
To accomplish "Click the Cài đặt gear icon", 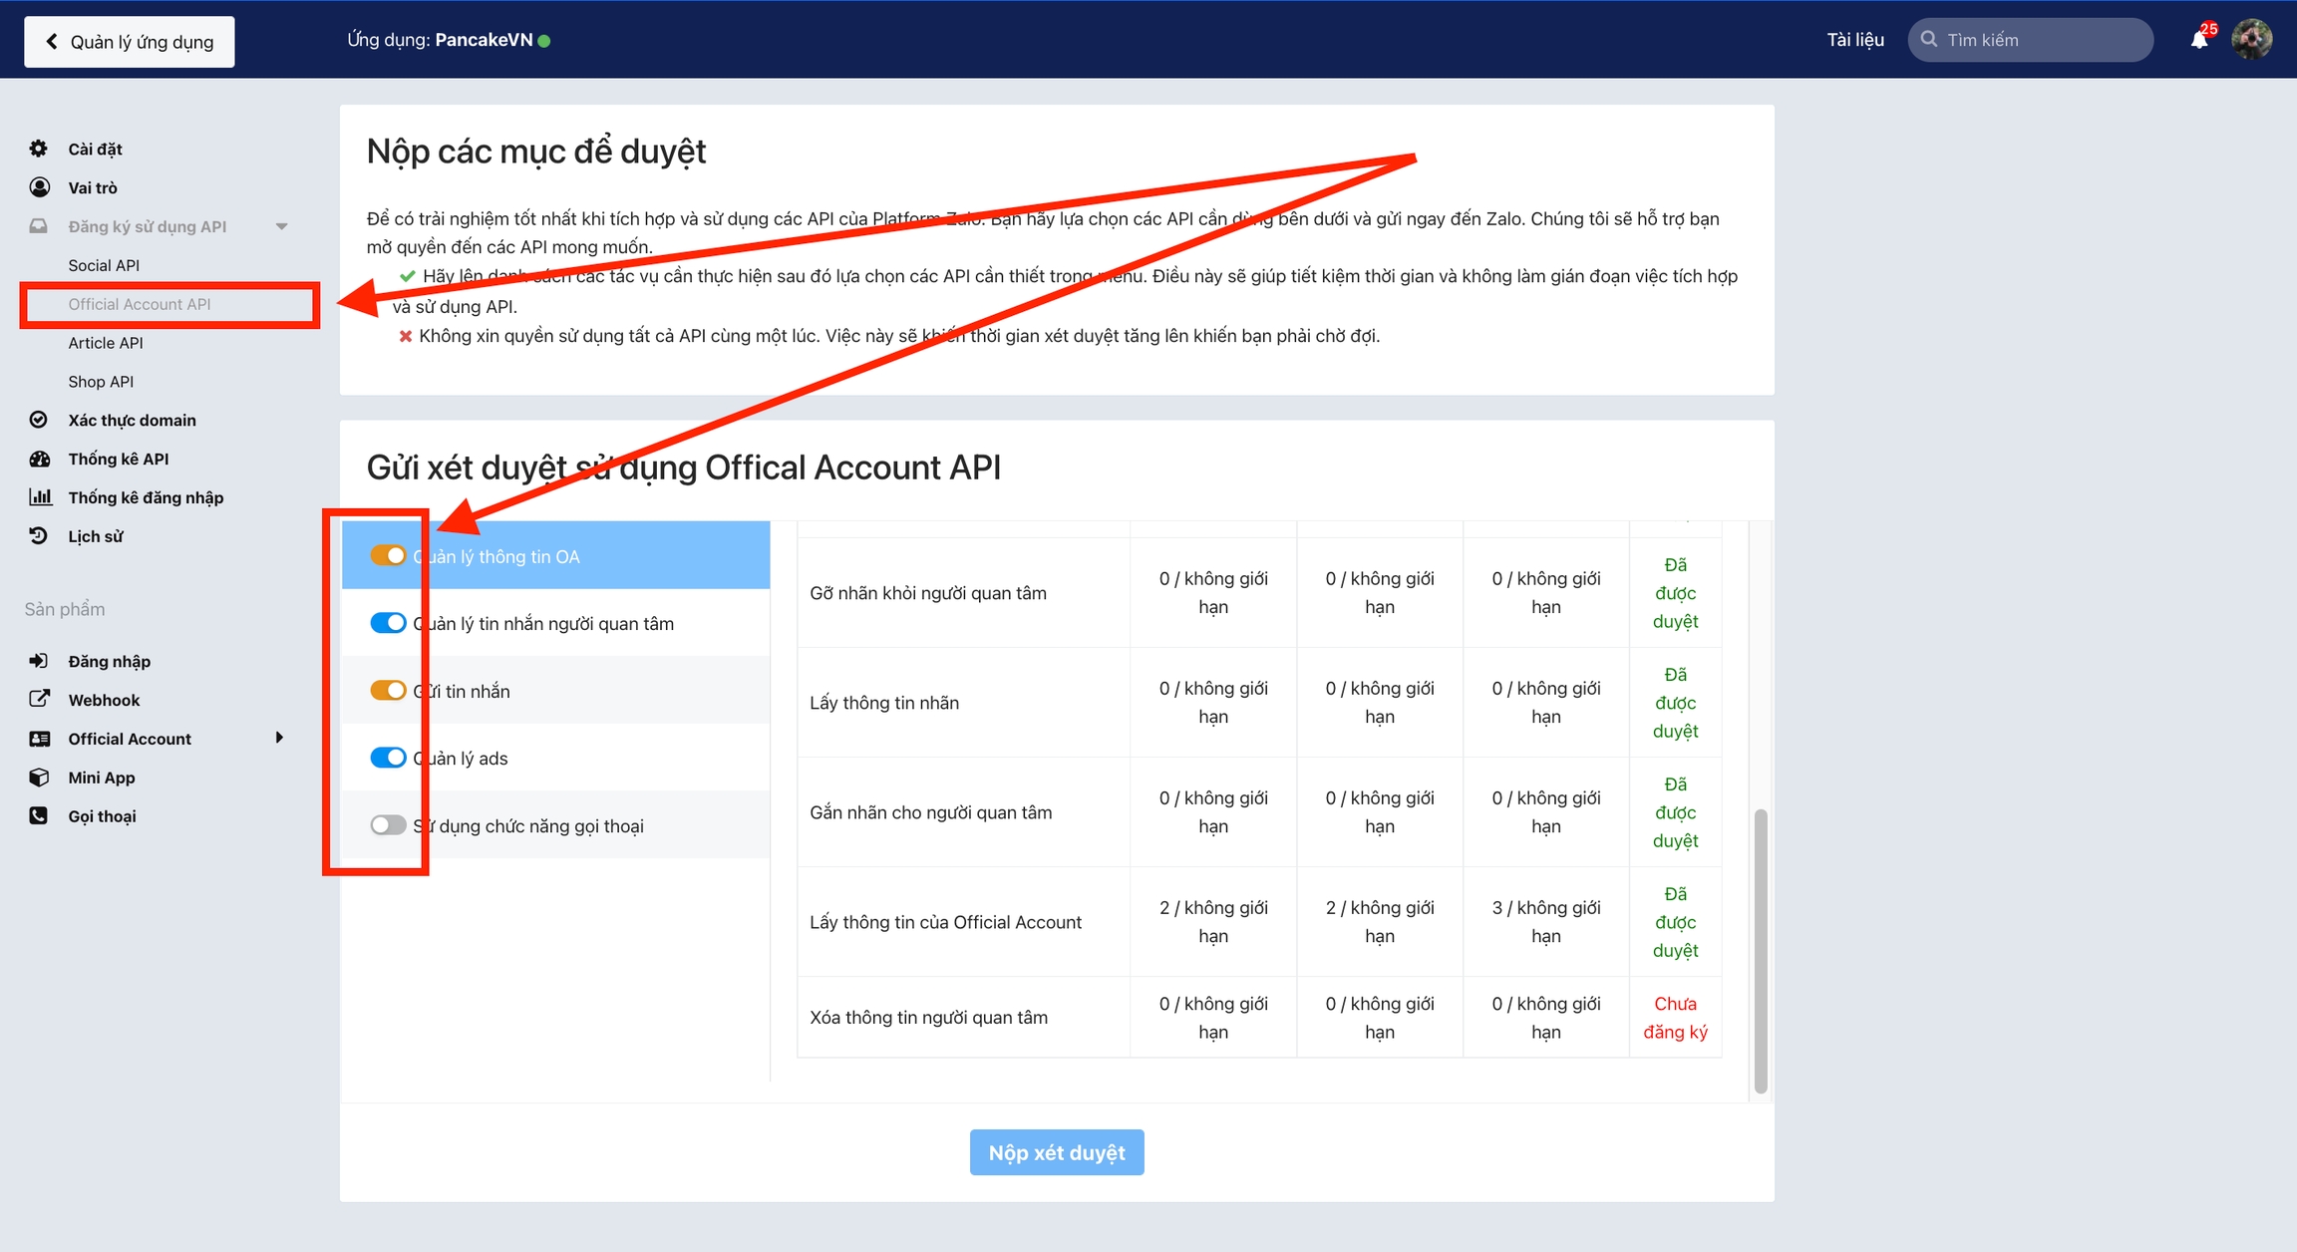I will click(x=38, y=149).
